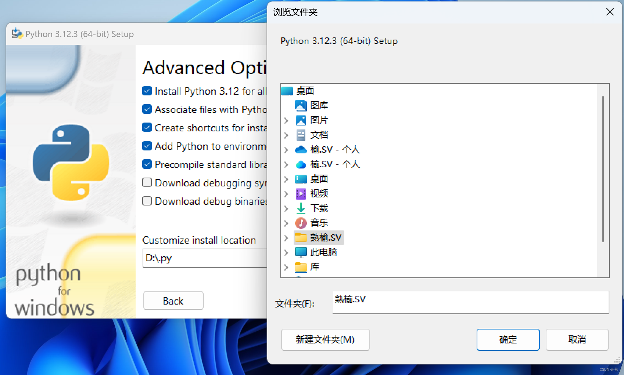Select the 下载 label in the tree
The width and height of the screenshot is (624, 375).
click(319, 208)
